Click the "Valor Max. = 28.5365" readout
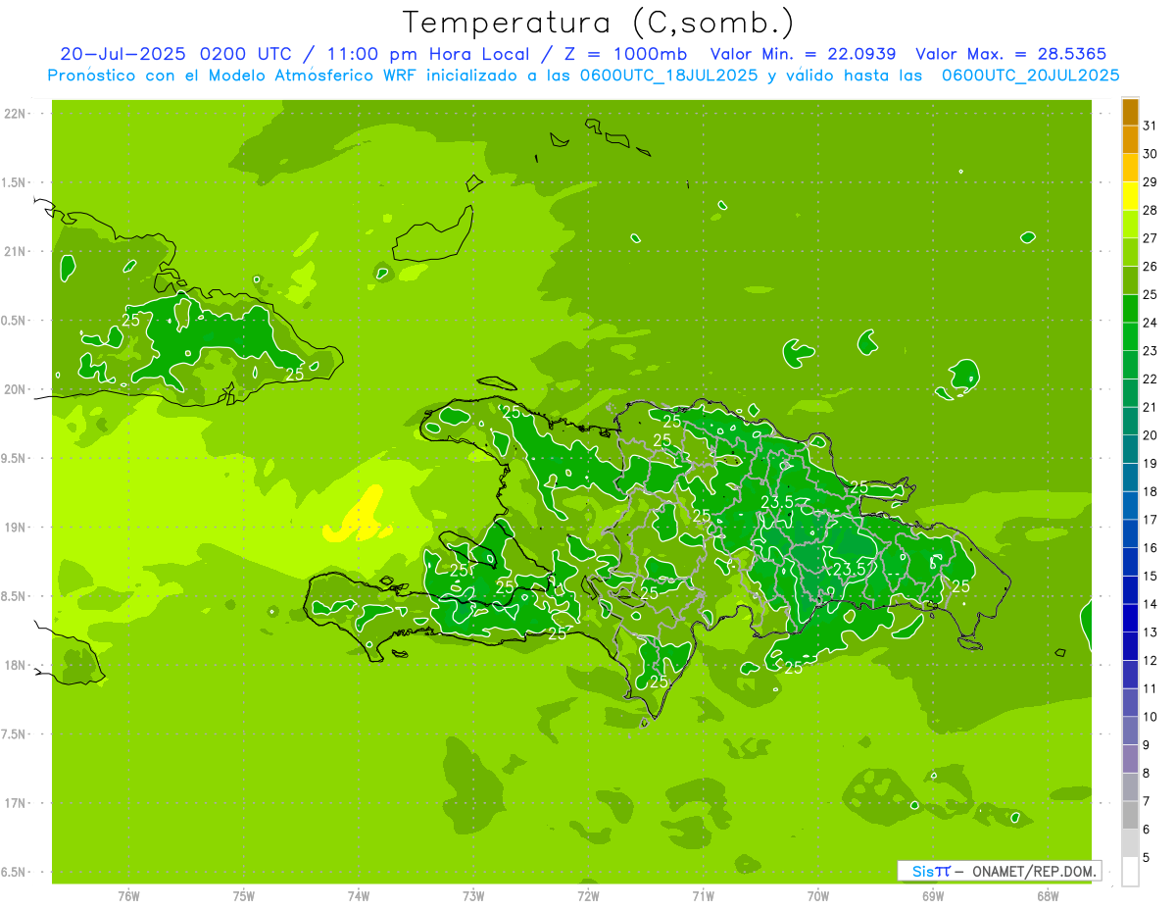 [x=1010, y=54]
